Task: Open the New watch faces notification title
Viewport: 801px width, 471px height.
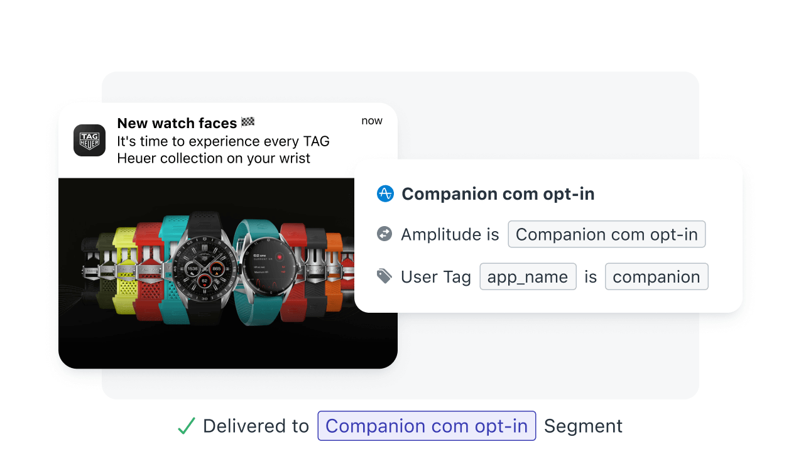Action: [177, 123]
